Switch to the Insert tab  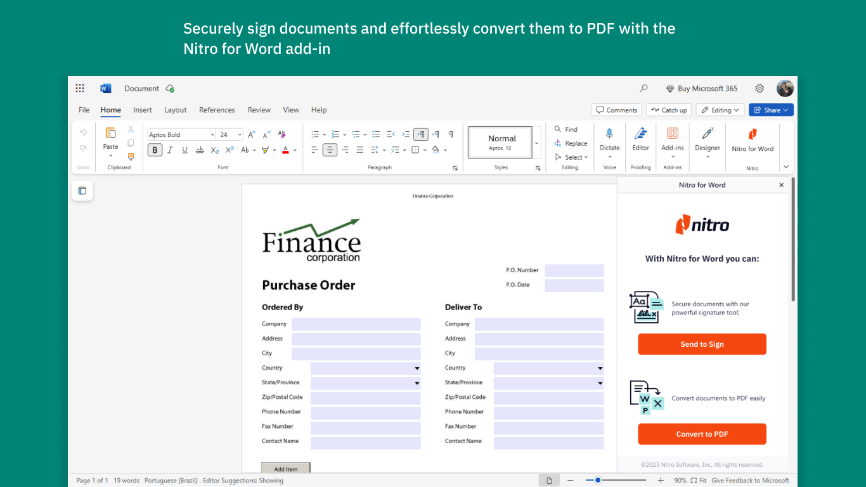(143, 110)
